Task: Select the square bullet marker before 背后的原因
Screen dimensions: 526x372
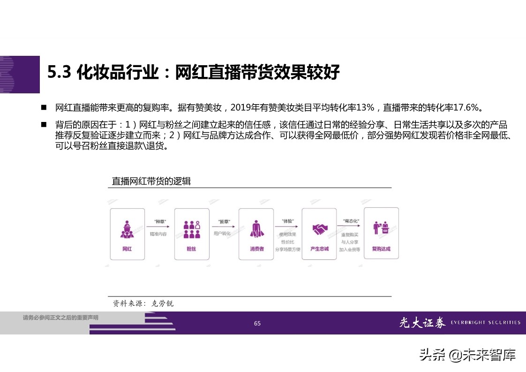Action: (43, 124)
